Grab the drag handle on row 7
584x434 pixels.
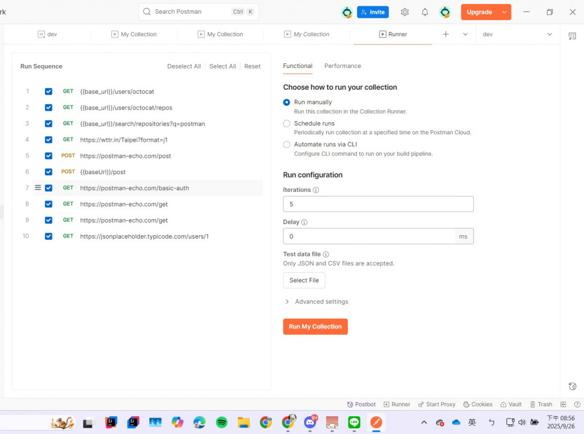(38, 187)
